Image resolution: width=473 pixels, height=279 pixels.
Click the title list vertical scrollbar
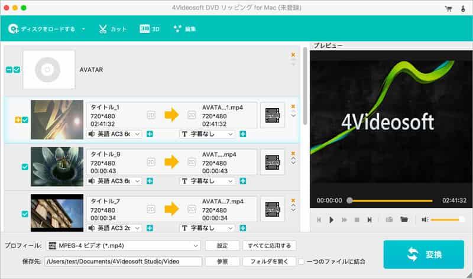[x=305, y=86]
